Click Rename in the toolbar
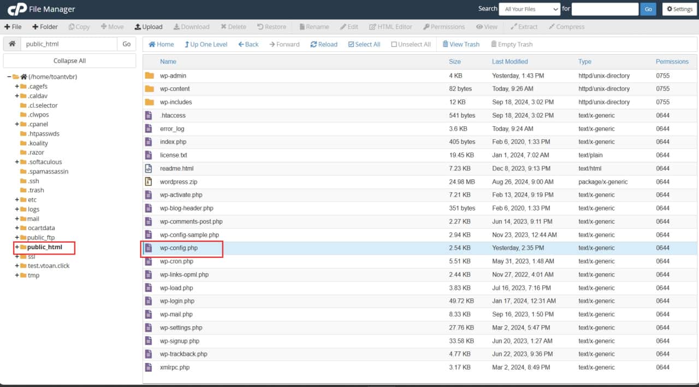The height and width of the screenshot is (387, 699). (x=314, y=27)
